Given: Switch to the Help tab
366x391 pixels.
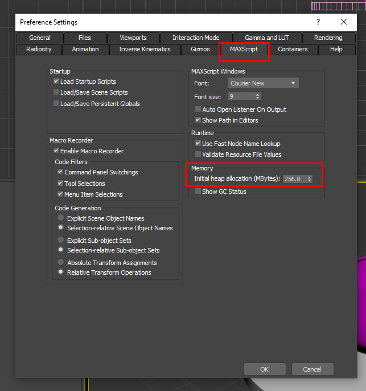Looking at the screenshot, I should click(x=336, y=49).
